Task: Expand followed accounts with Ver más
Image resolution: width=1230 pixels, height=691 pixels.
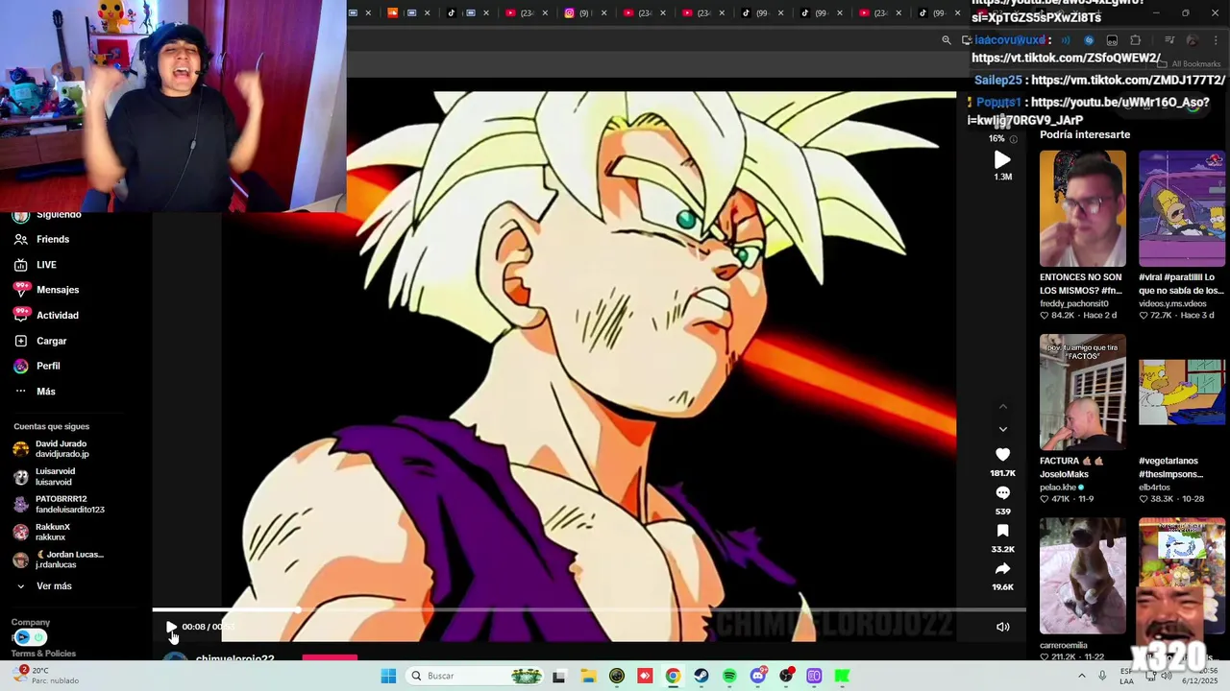Action: point(54,586)
